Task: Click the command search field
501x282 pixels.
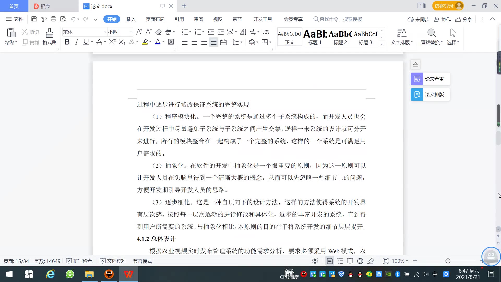Action: click(338, 19)
